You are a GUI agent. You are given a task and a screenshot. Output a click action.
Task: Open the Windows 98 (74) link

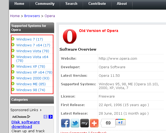click(x=31, y=90)
